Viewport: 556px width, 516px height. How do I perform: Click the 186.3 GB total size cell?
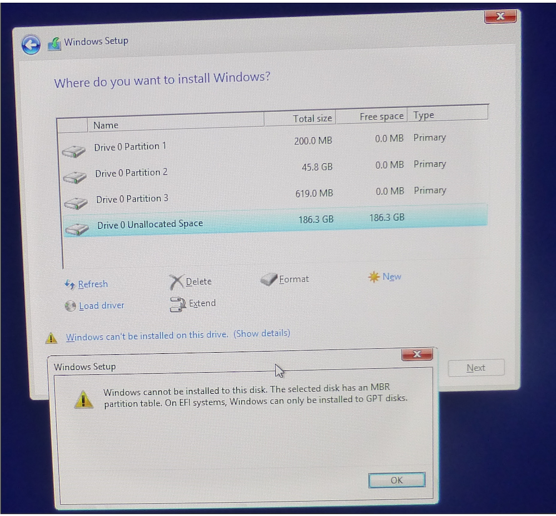tap(316, 219)
